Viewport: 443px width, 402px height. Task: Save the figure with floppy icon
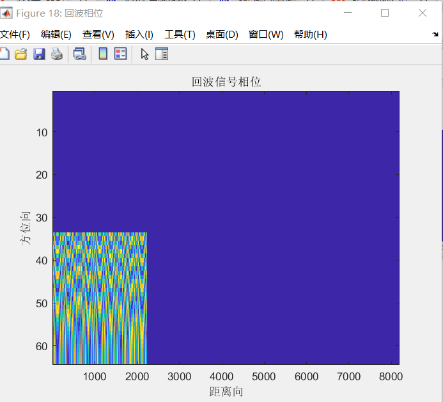click(x=39, y=54)
